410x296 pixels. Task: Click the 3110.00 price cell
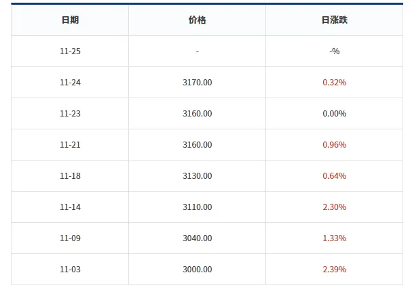point(197,207)
